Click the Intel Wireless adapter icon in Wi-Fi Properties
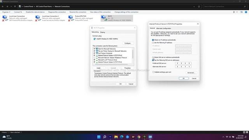Viewport: 249px width, 140px height. tap(95, 39)
